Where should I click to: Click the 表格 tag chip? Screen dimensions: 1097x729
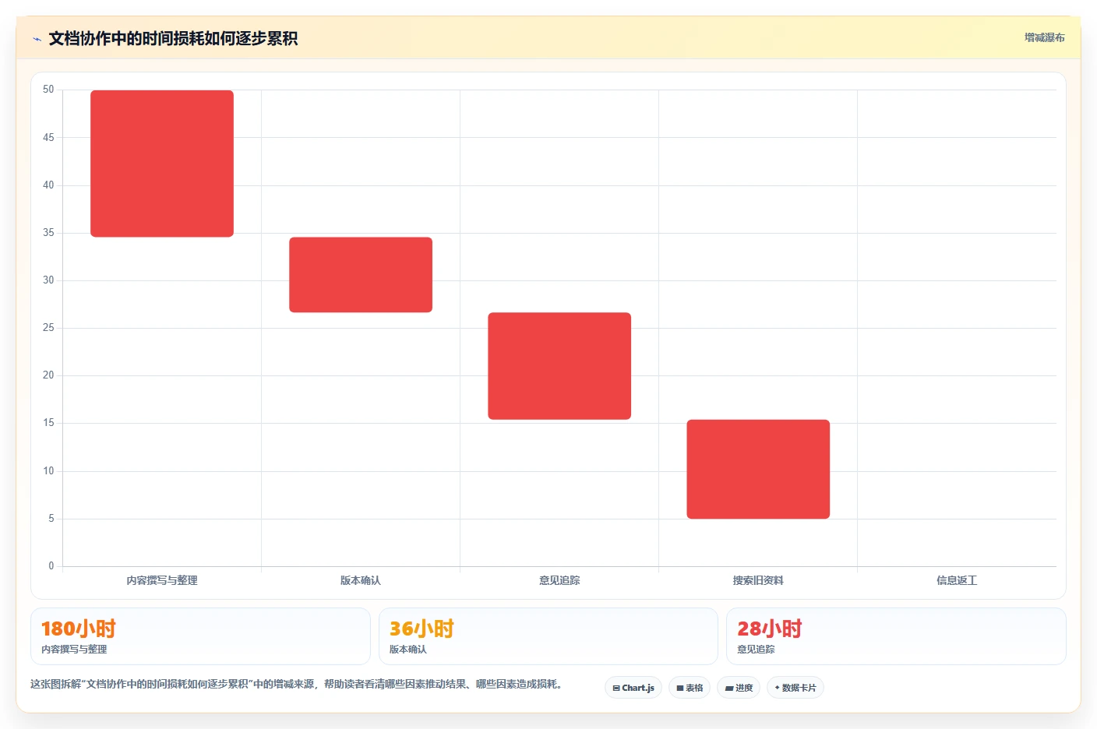(690, 688)
